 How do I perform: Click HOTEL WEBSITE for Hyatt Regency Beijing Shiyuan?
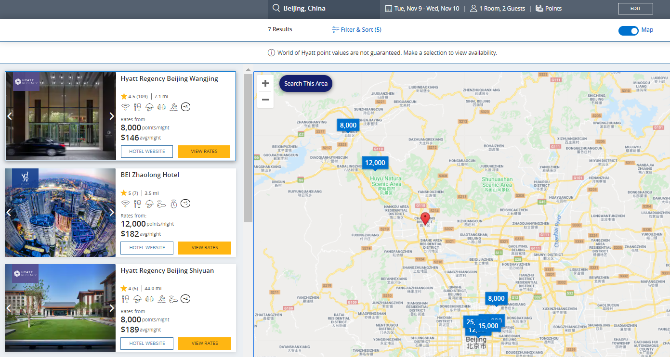point(146,344)
